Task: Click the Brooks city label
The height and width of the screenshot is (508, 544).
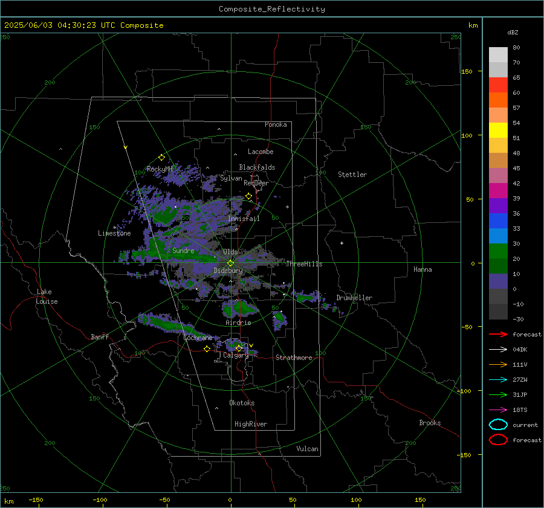Action: coord(430,423)
